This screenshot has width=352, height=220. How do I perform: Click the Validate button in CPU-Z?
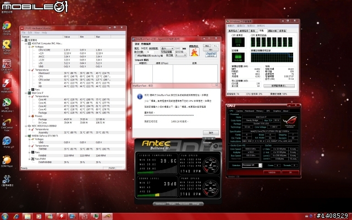tap(272, 172)
